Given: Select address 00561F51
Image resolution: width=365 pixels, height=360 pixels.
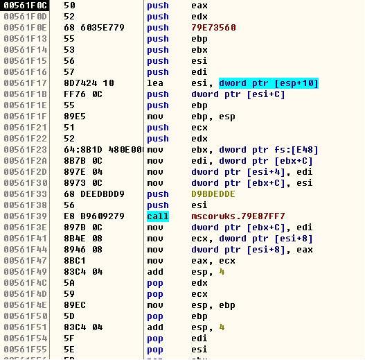Looking at the screenshot, I should pos(25,327).
